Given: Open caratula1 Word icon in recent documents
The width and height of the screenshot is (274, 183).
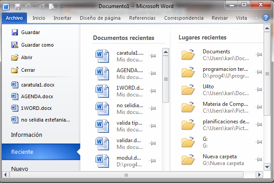Looking at the screenshot, I should [x=102, y=56].
